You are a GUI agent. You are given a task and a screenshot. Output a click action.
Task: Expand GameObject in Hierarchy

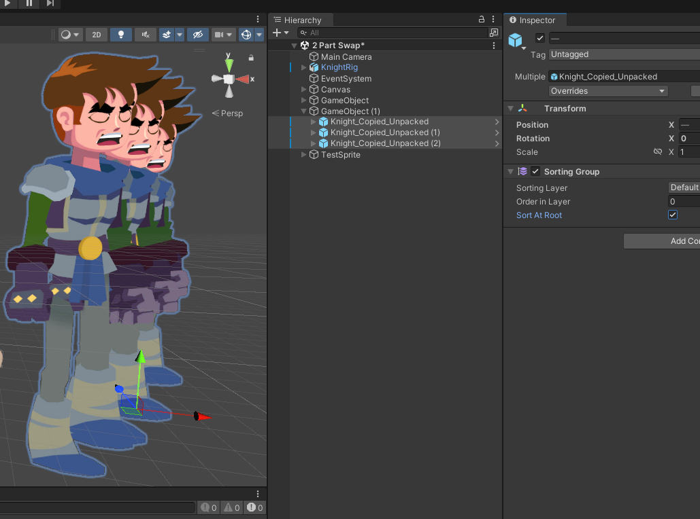(303, 101)
